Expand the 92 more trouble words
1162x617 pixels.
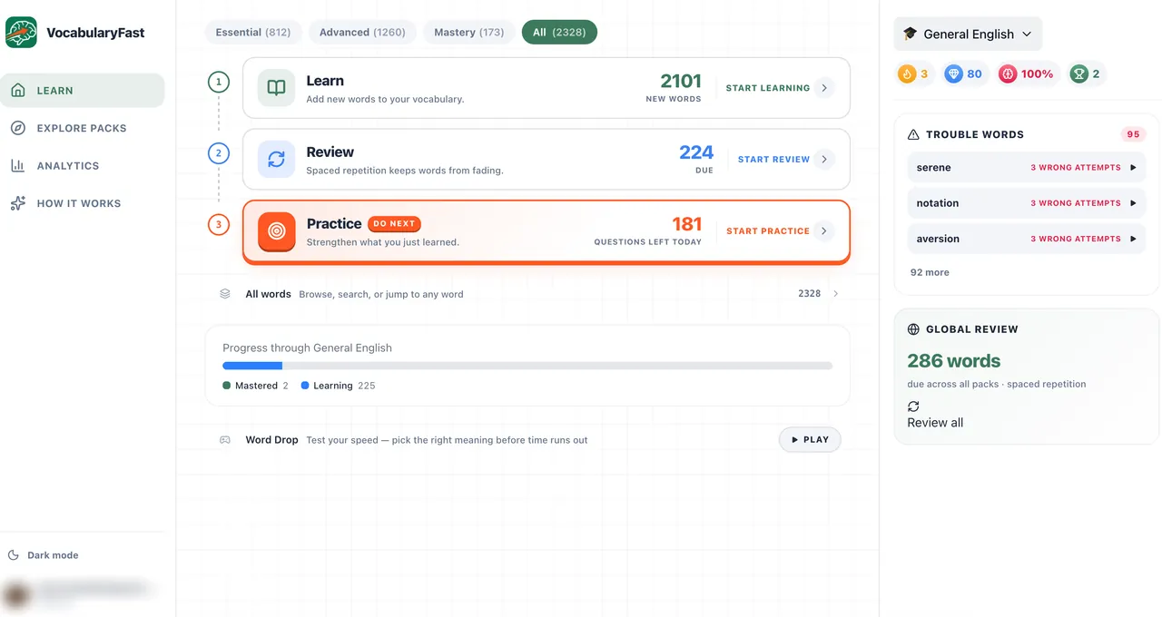pyautogui.click(x=930, y=272)
